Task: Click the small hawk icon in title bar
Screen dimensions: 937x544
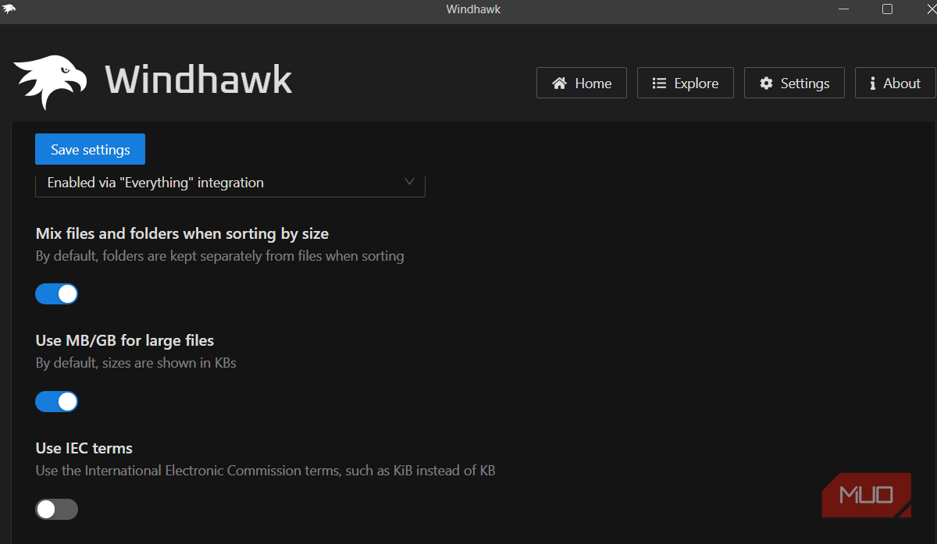Action: 9,9
